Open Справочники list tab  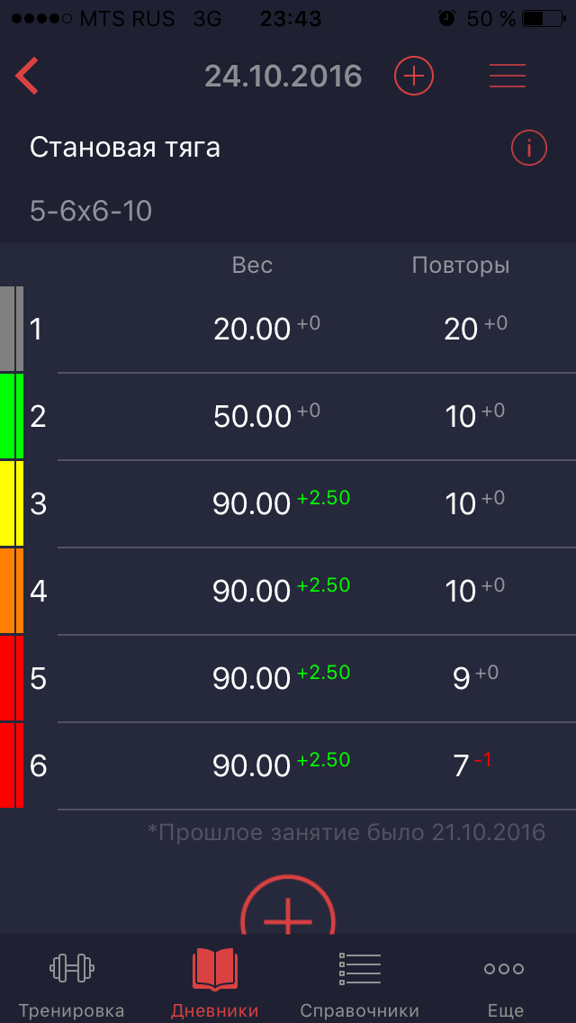(x=359, y=983)
